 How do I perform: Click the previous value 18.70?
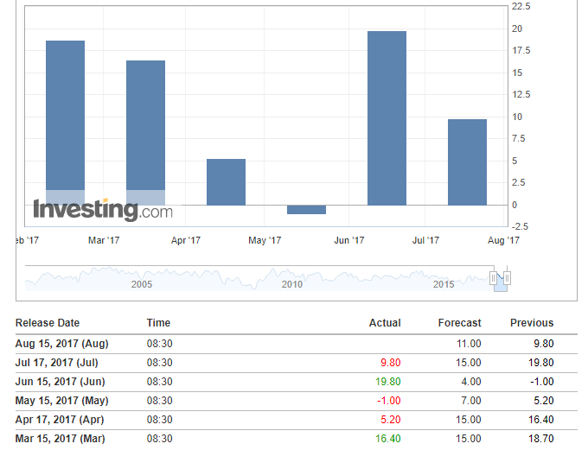(541, 439)
